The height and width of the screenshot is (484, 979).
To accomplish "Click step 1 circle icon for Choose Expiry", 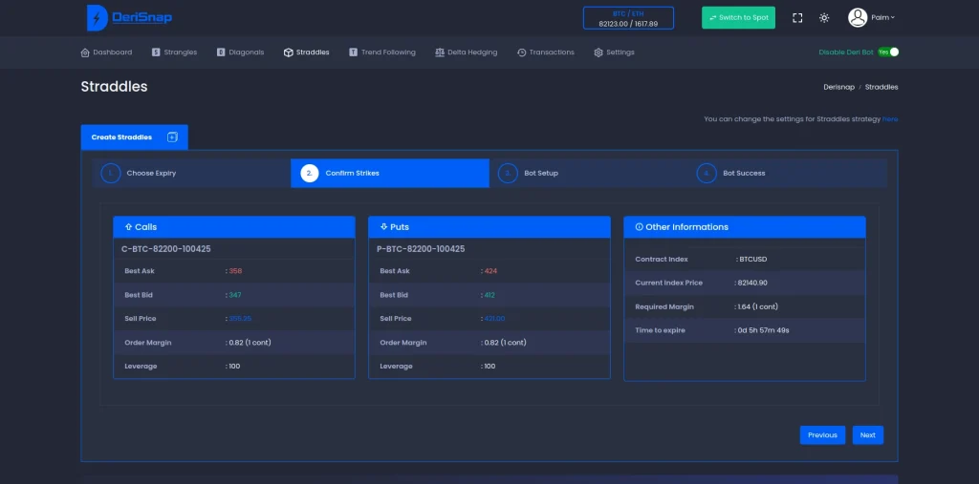I will pyautogui.click(x=111, y=173).
